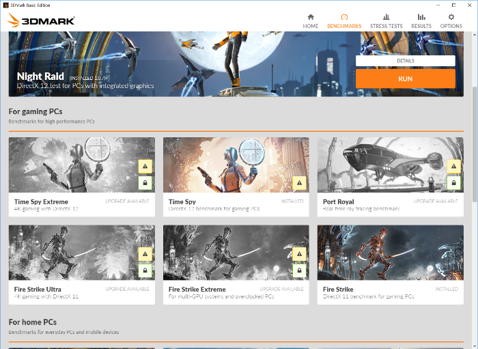Click the Time Spy title text
The width and height of the screenshot is (478, 349).
[182, 201]
